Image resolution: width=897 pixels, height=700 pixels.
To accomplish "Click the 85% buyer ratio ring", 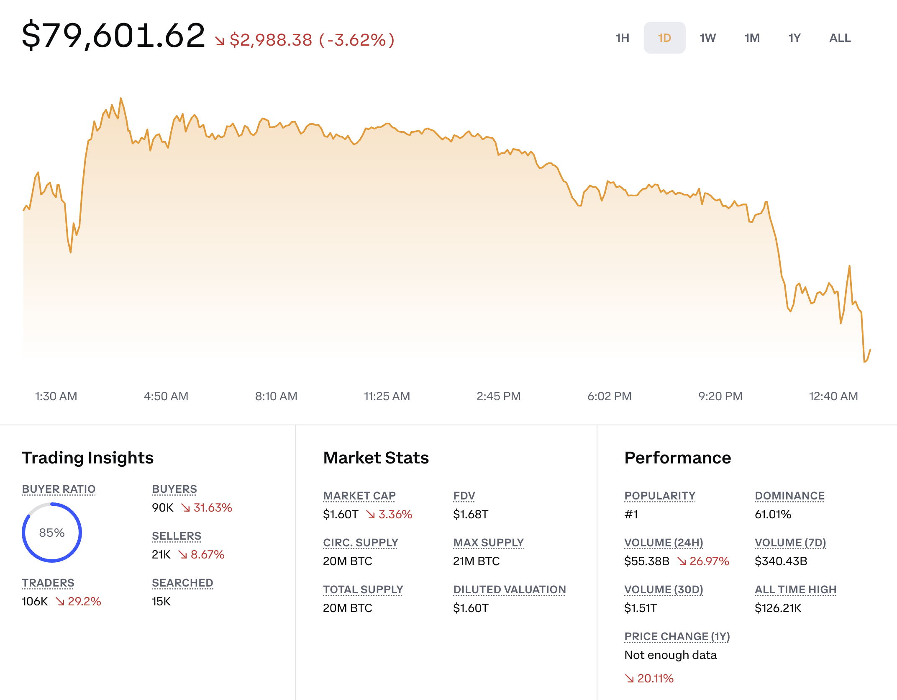I will tap(52, 533).
